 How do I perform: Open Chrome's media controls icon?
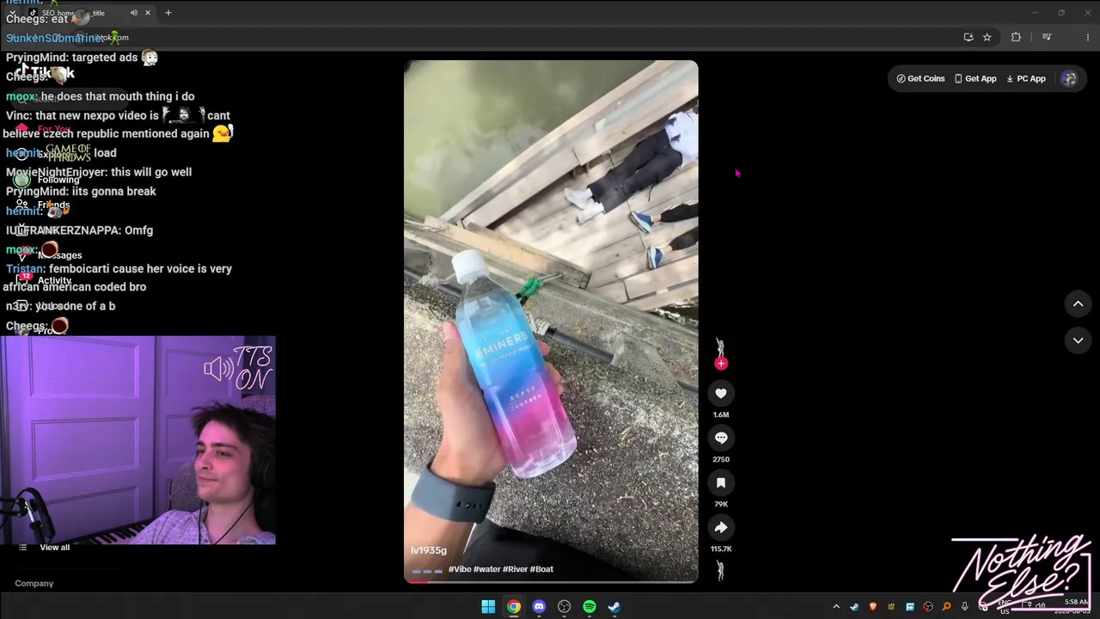pyautogui.click(x=1047, y=37)
